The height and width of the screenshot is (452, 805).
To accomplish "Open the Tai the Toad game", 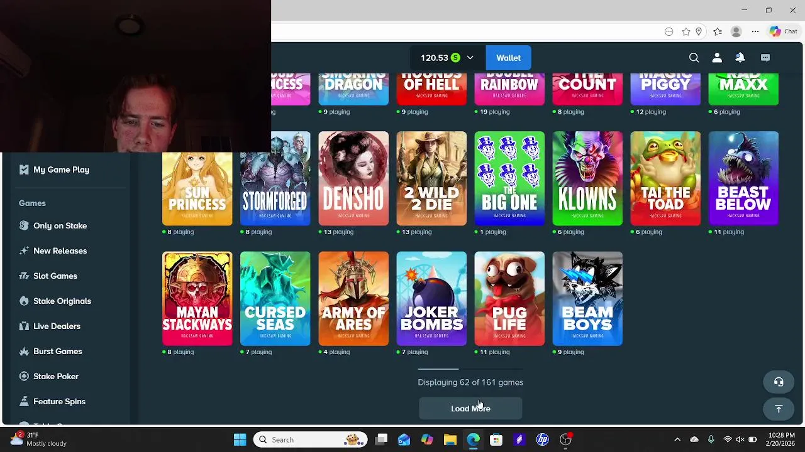I will 665,178.
